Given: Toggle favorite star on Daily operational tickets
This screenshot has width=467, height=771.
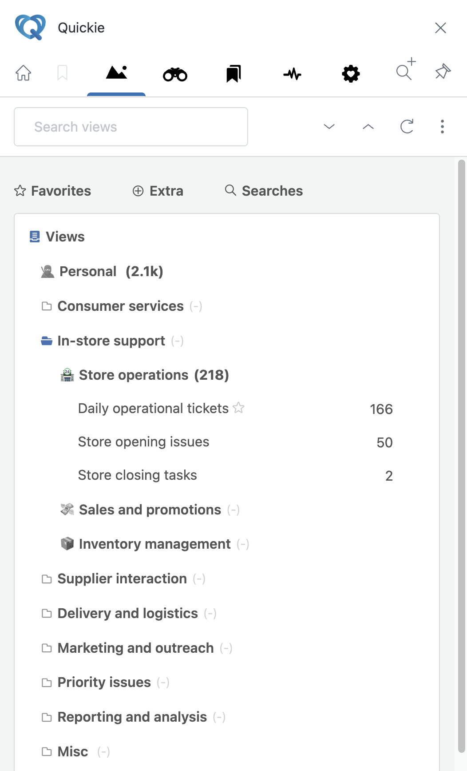Looking at the screenshot, I should [x=238, y=408].
